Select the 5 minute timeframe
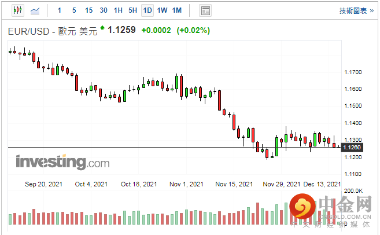 coord(74,10)
